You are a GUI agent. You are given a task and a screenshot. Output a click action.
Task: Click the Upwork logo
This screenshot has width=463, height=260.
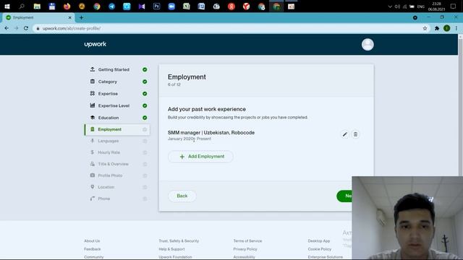tap(95, 44)
